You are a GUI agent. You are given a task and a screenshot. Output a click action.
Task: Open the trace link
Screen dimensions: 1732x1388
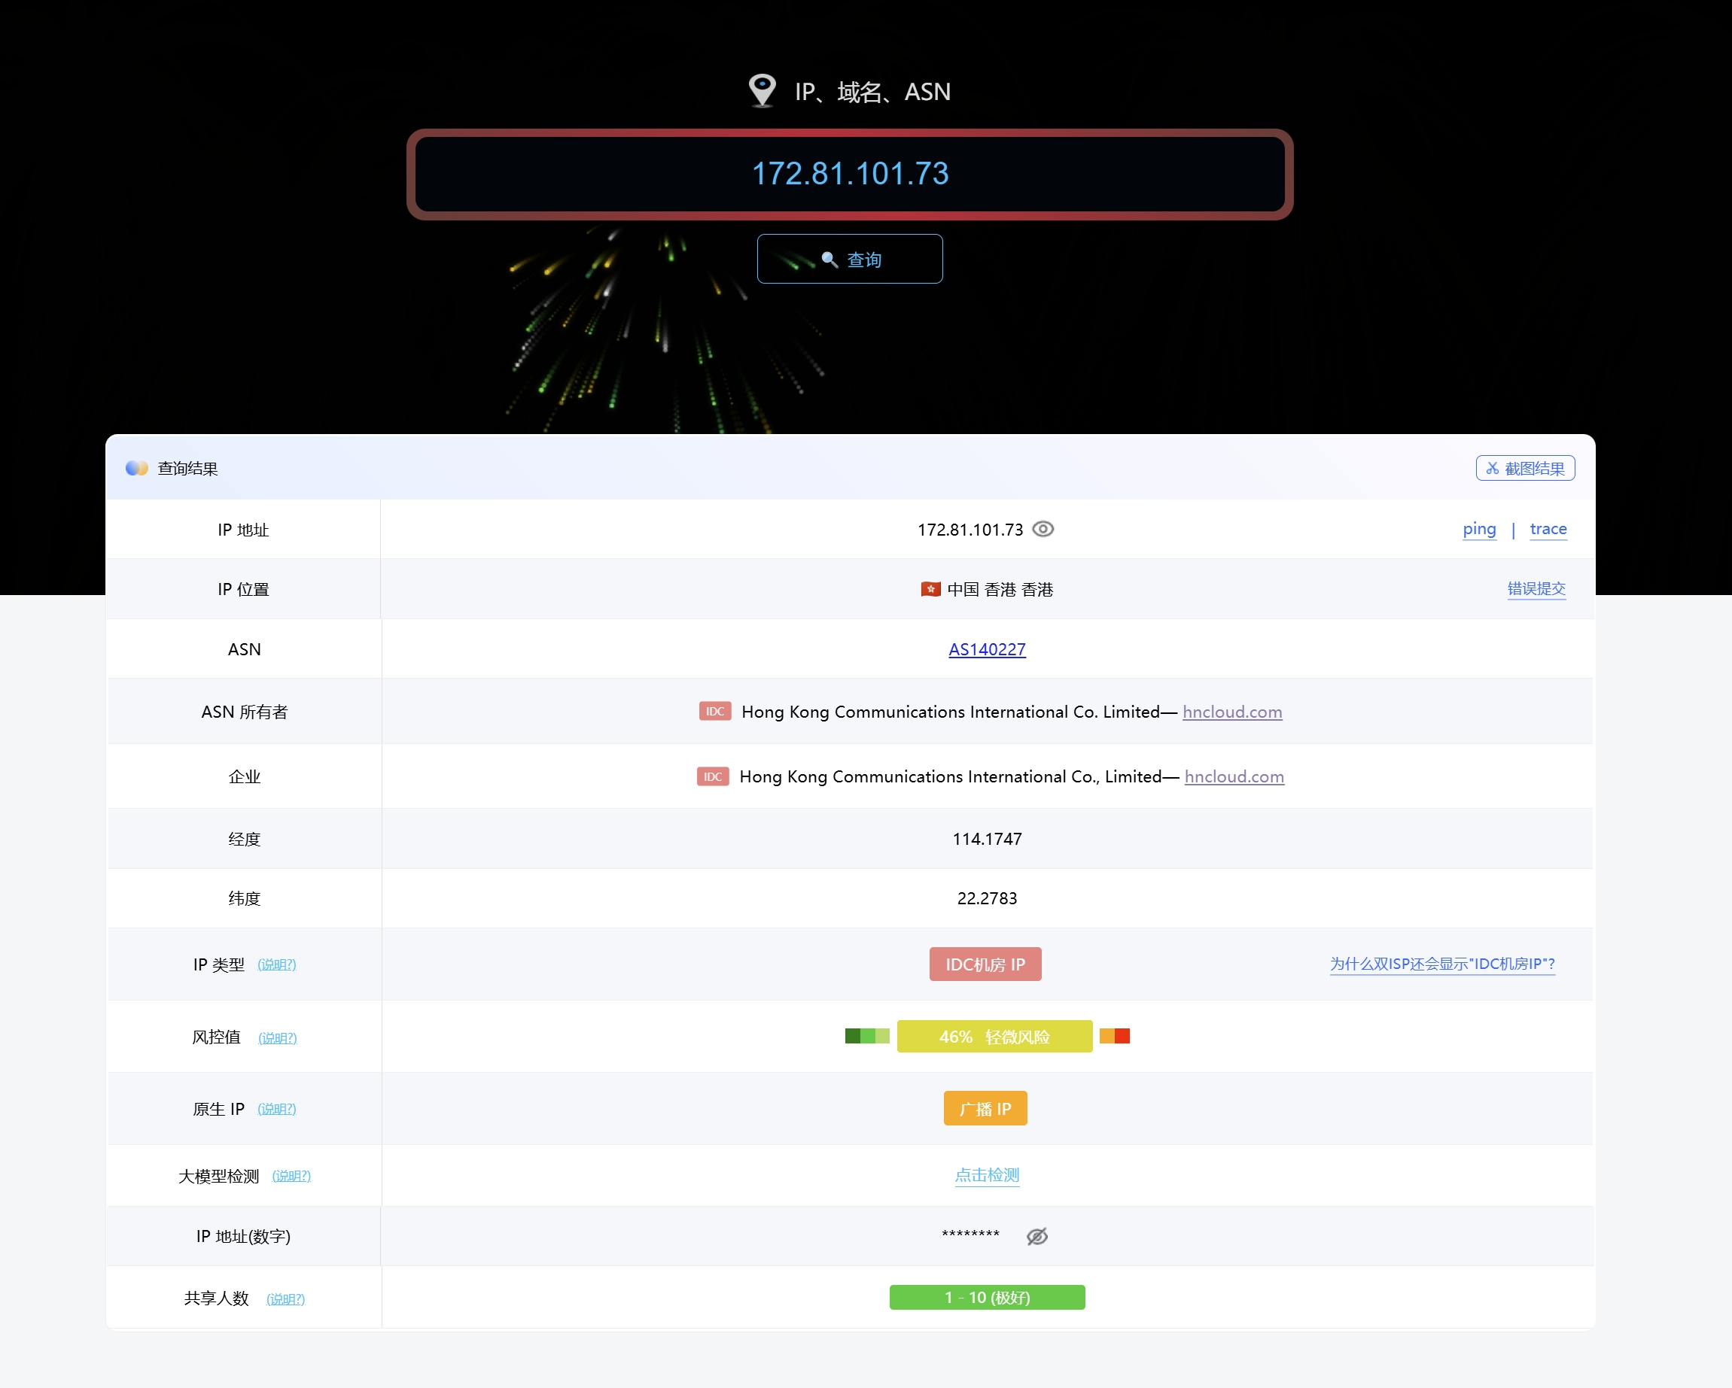coord(1548,529)
